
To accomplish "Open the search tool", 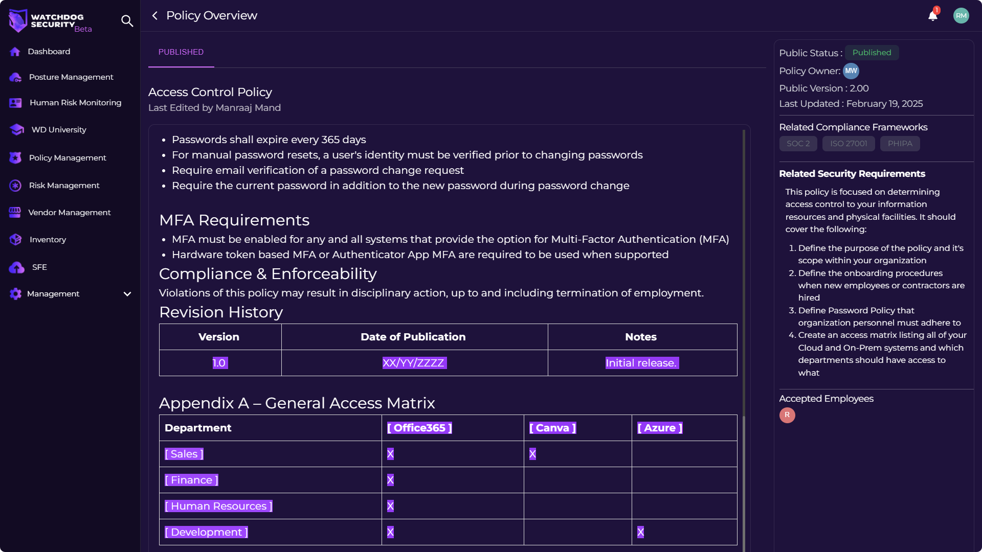I will click(x=127, y=21).
